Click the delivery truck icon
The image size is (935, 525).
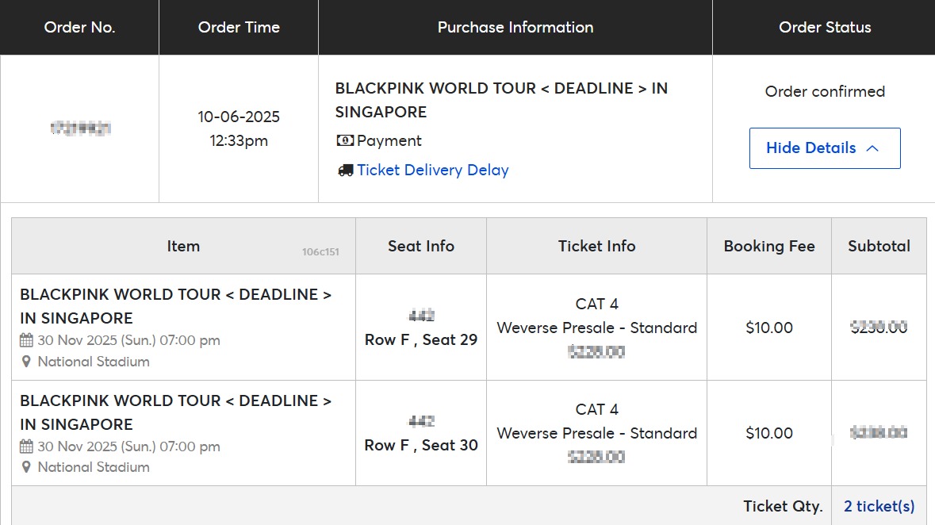[x=345, y=171]
